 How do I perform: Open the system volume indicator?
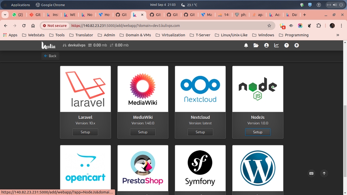335,5
